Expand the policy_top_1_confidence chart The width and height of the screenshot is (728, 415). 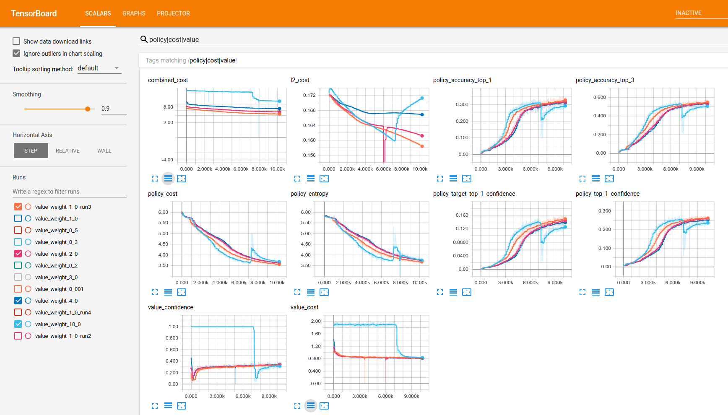click(x=582, y=292)
